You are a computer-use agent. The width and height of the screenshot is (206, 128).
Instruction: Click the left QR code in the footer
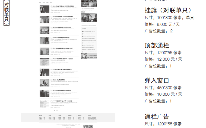[85, 126]
